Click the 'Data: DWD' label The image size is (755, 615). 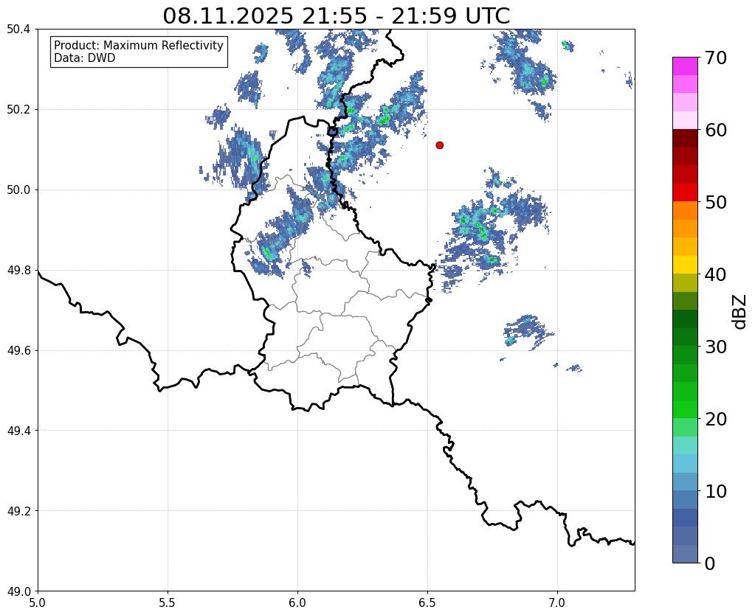click(85, 58)
